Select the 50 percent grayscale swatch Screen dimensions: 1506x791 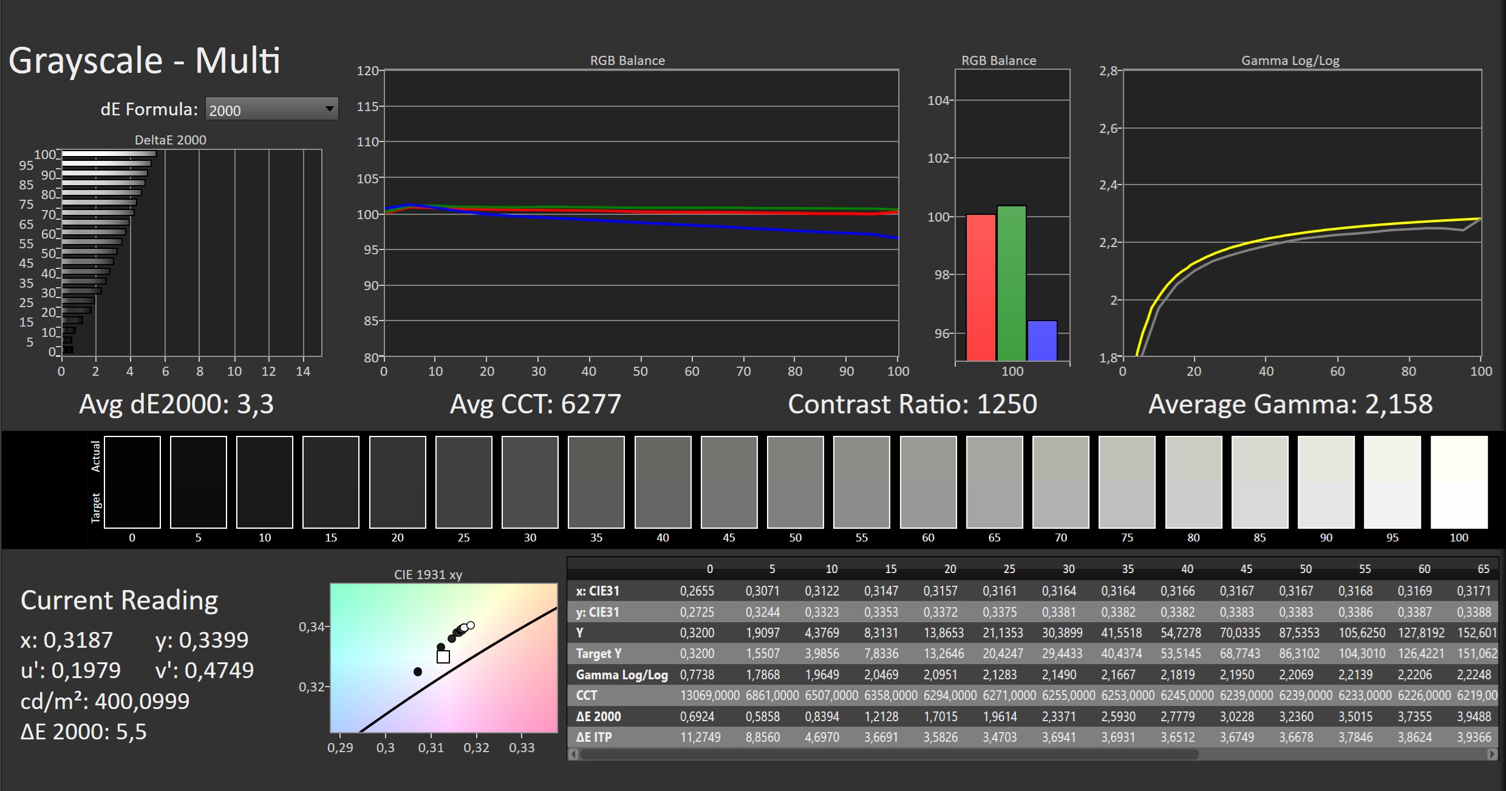coord(796,481)
